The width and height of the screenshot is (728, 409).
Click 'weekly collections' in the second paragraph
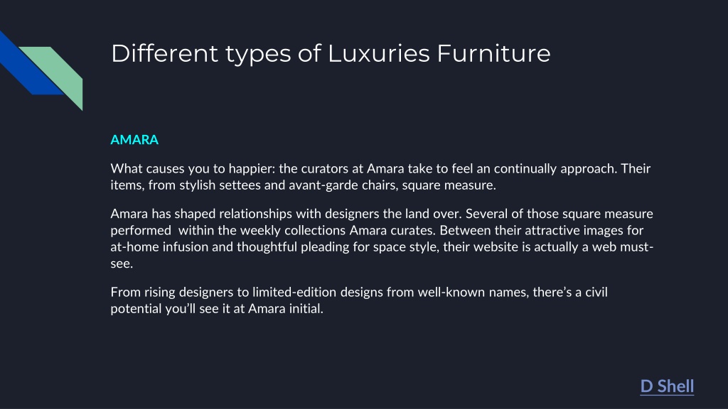(x=293, y=231)
